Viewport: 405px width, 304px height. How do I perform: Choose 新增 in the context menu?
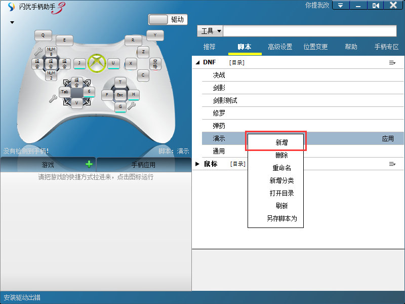(x=275, y=142)
